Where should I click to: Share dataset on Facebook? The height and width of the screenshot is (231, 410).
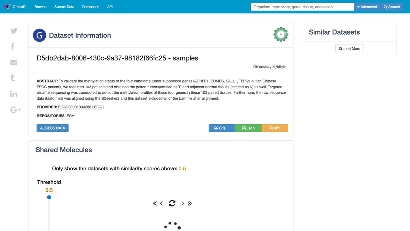pos(13,47)
